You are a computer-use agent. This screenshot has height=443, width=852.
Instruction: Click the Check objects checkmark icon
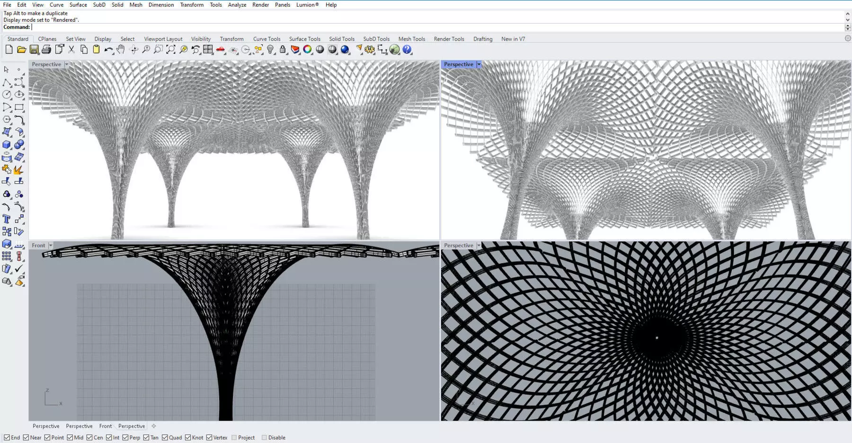[x=19, y=268]
